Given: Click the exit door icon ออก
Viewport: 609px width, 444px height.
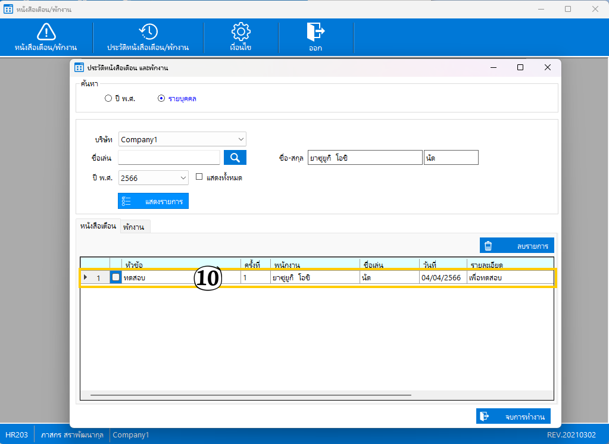Looking at the screenshot, I should (x=315, y=32).
